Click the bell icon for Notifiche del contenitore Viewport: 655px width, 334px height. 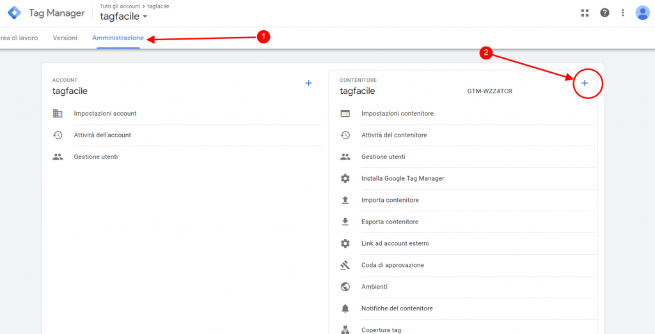[x=345, y=308]
